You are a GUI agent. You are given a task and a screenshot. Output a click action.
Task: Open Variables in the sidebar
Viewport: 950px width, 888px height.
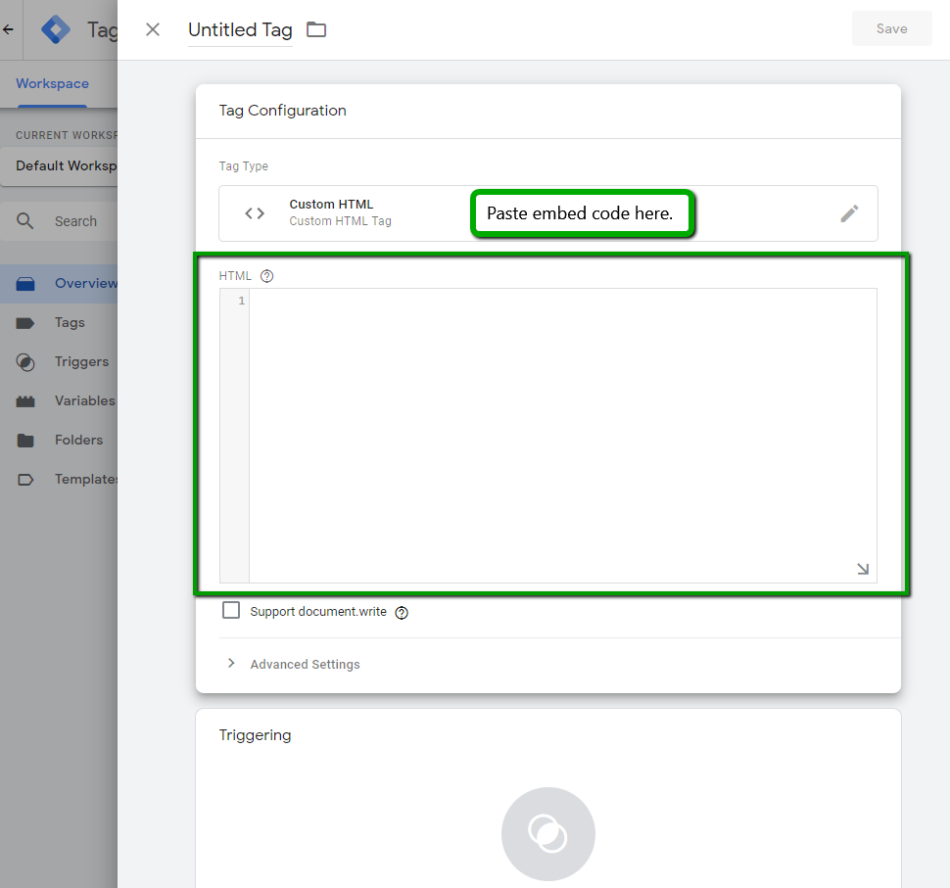(83, 400)
